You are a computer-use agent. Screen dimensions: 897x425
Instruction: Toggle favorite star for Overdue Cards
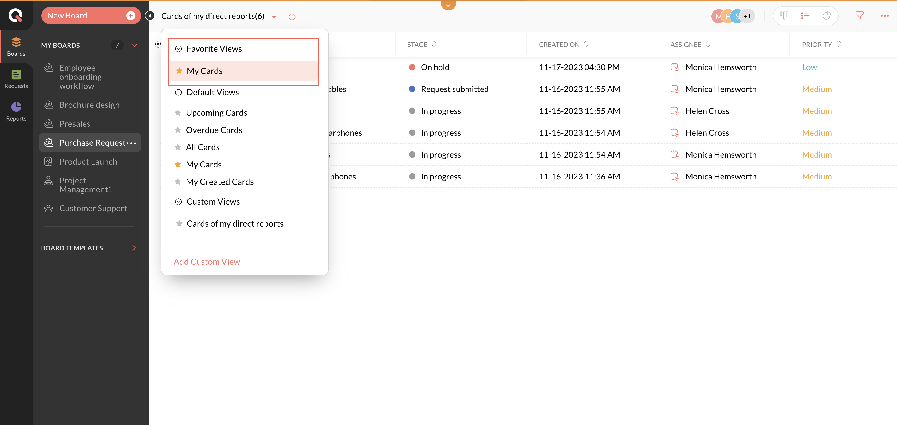pyautogui.click(x=178, y=130)
